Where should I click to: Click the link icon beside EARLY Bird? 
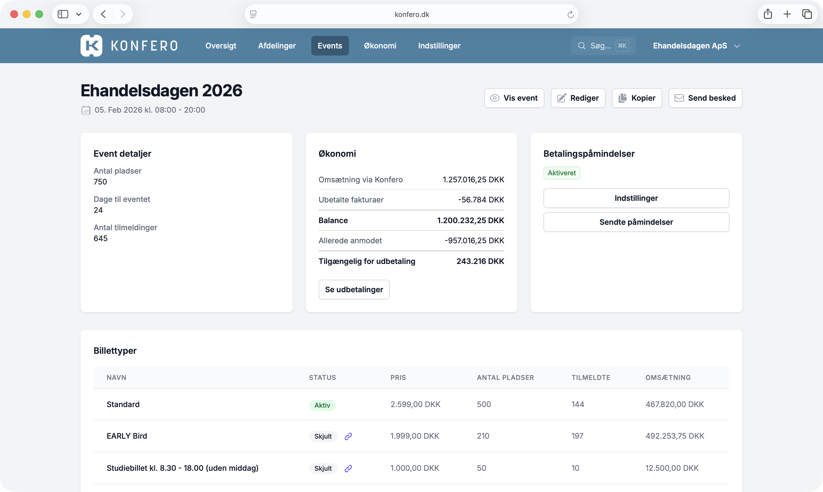point(348,436)
